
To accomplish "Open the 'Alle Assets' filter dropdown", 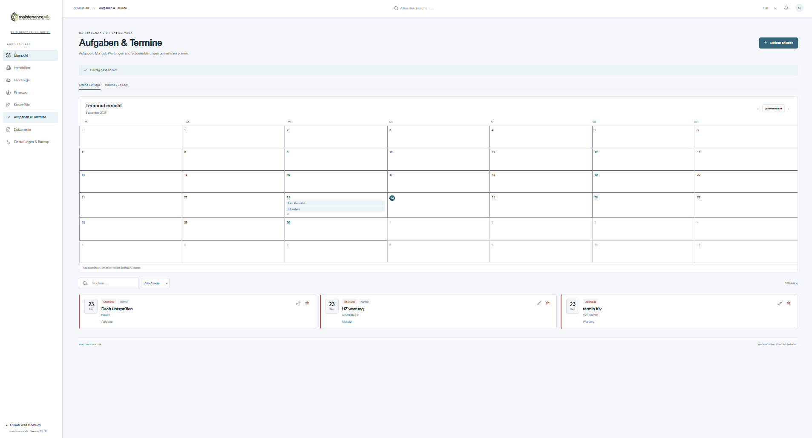I will click(x=155, y=283).
